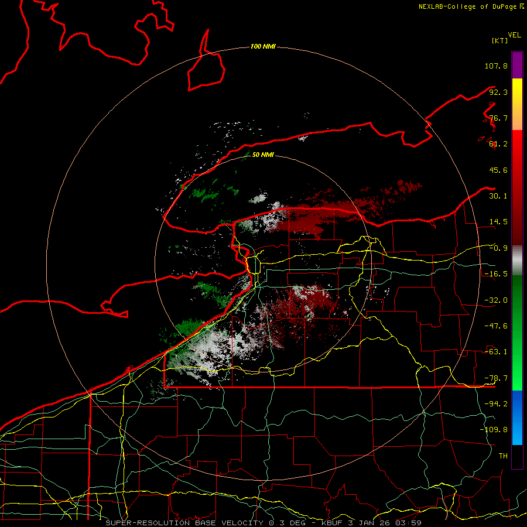Click the TH threshold label in legend
This screenshot has width=527, height=527.
(503, 456)
